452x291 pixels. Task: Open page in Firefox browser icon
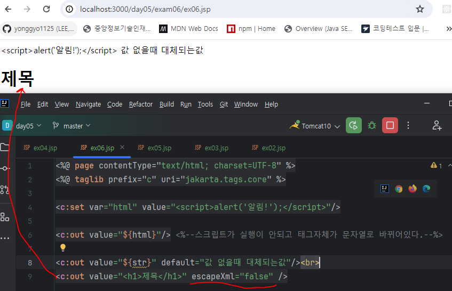413,189
